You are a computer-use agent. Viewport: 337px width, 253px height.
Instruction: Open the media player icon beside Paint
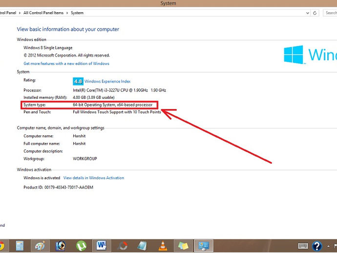coord(61,246)
